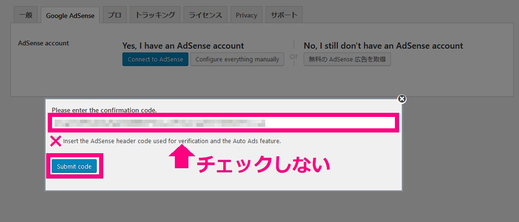Open the ライセンス tab

(205, 15)
